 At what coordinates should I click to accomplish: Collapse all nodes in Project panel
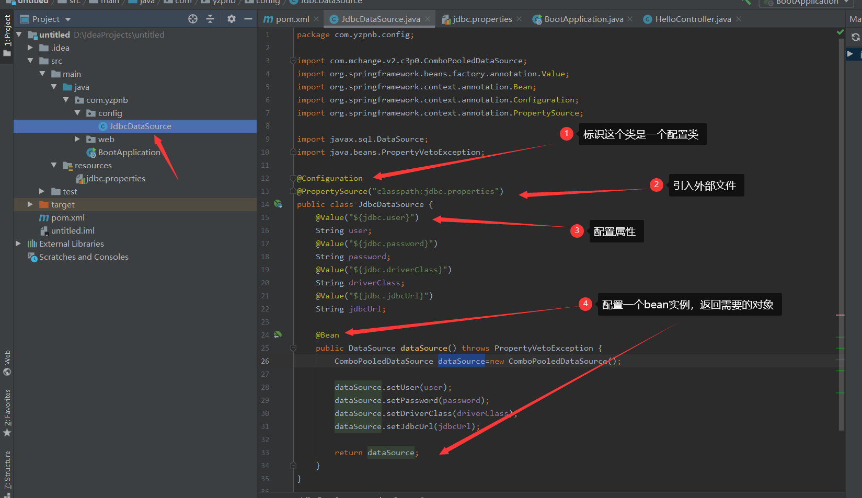coord(210,19)
